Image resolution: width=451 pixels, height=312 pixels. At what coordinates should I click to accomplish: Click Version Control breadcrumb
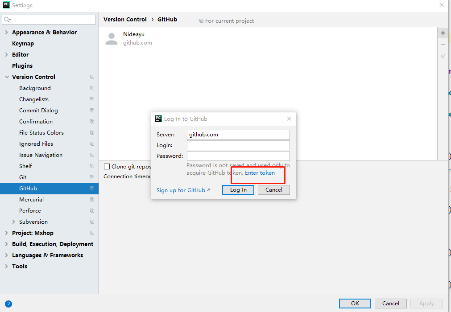(x=125, y=20)
